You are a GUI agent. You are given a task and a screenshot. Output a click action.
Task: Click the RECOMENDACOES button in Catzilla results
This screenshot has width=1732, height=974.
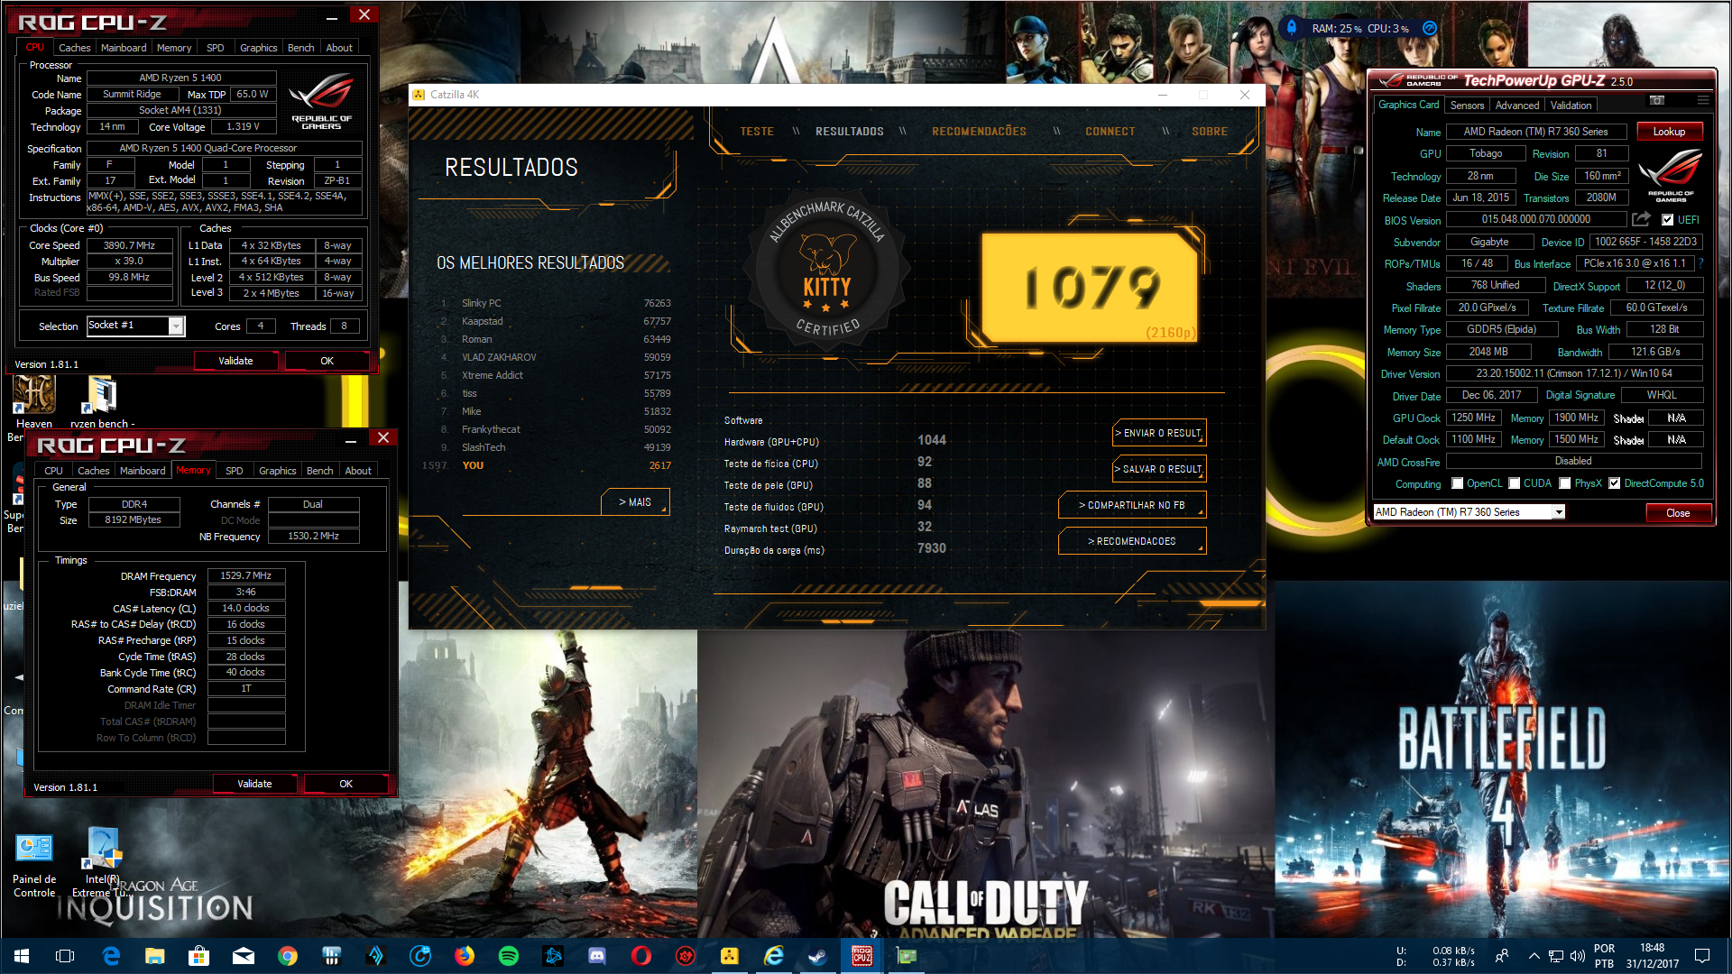point(1132,542)
